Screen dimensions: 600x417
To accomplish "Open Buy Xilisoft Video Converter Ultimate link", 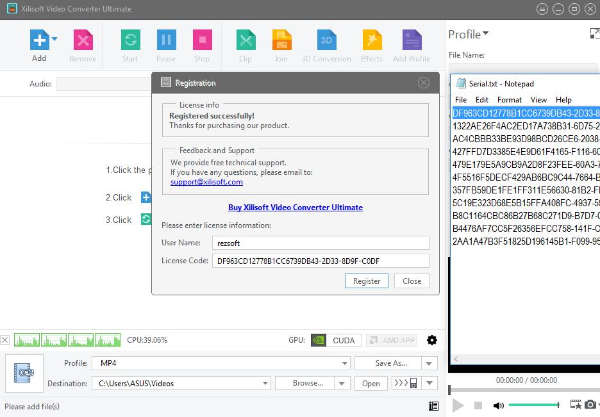I will click(296, 207).
